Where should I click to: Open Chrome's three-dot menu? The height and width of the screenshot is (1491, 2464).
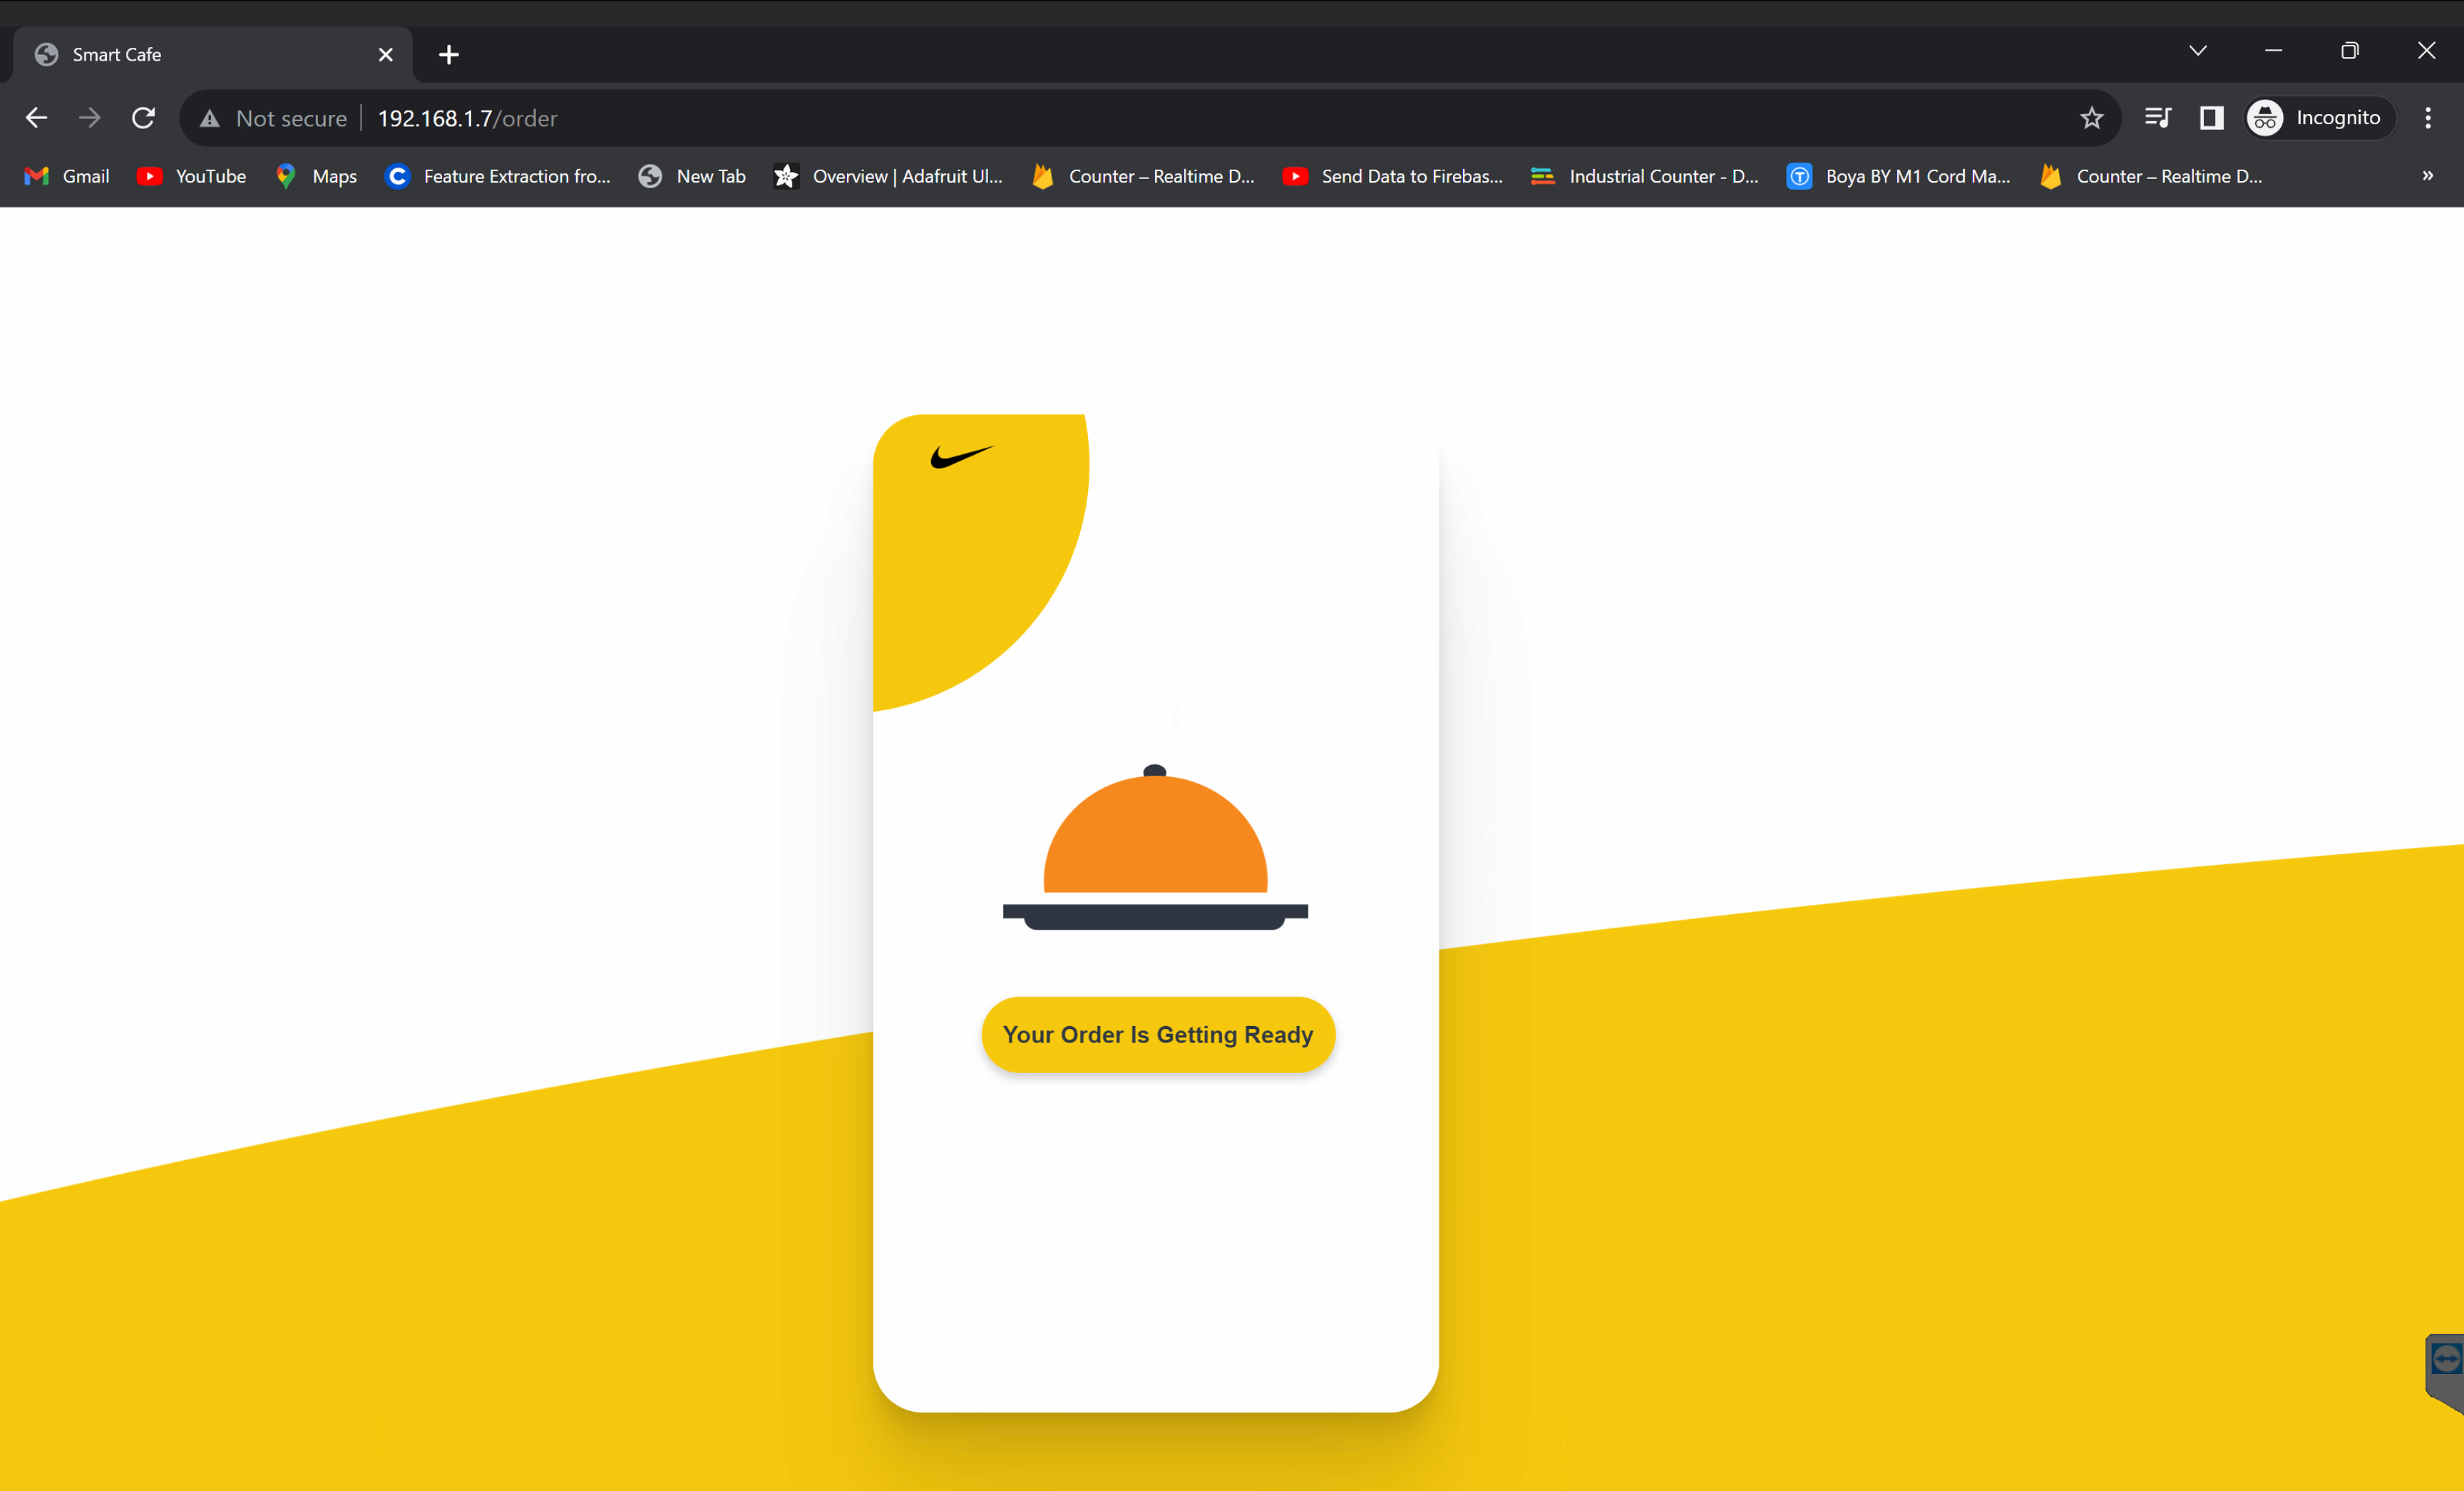click(2428, 118)
